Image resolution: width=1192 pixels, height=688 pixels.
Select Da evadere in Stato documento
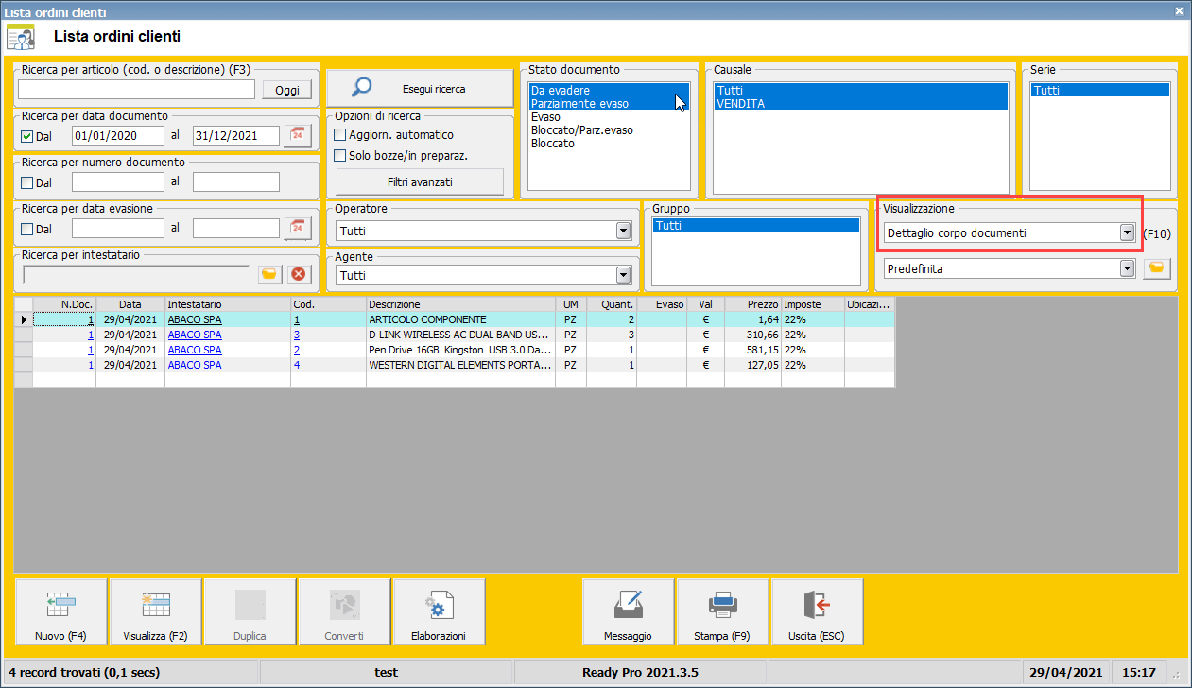click(x=609, y=91)
